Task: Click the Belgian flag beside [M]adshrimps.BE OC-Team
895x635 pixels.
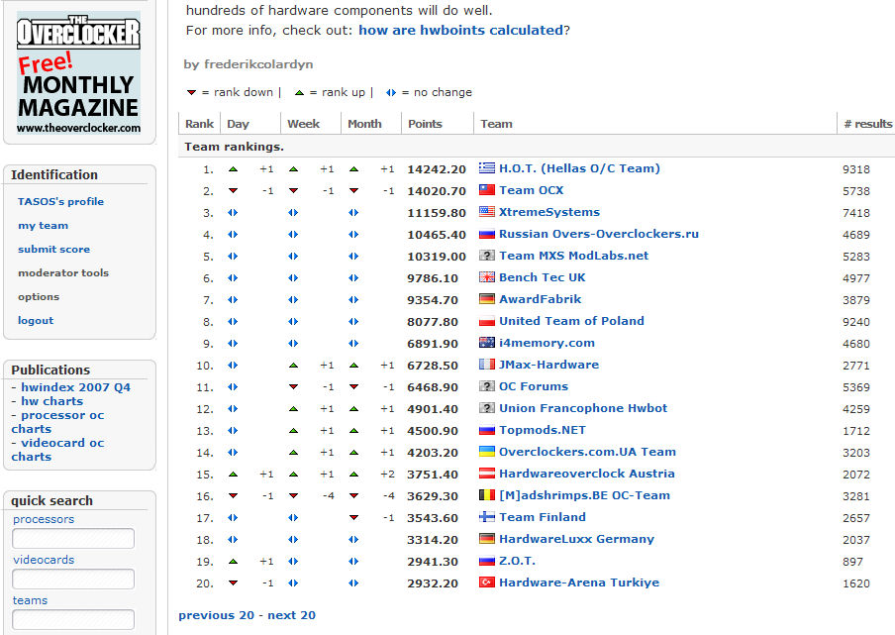Action: (486, 495)
